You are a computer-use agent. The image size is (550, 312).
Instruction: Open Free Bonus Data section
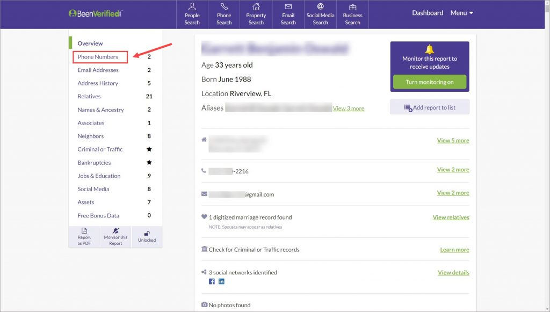(x=98, y=215)
